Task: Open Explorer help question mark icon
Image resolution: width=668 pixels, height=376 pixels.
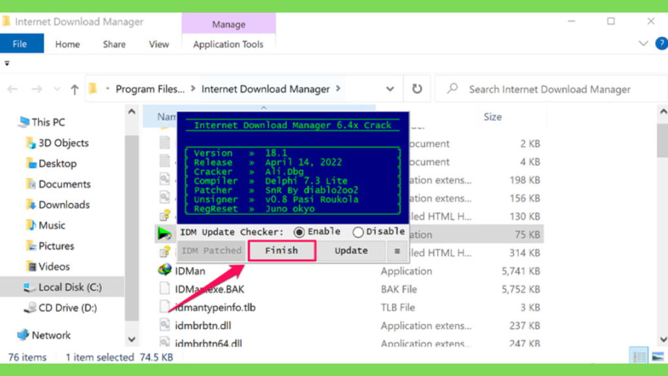Action: pyautogui.click(x=661, y=44)
